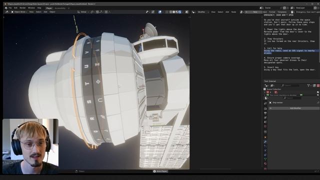
Task: Open the node editor Select menu
Action: 220,12
